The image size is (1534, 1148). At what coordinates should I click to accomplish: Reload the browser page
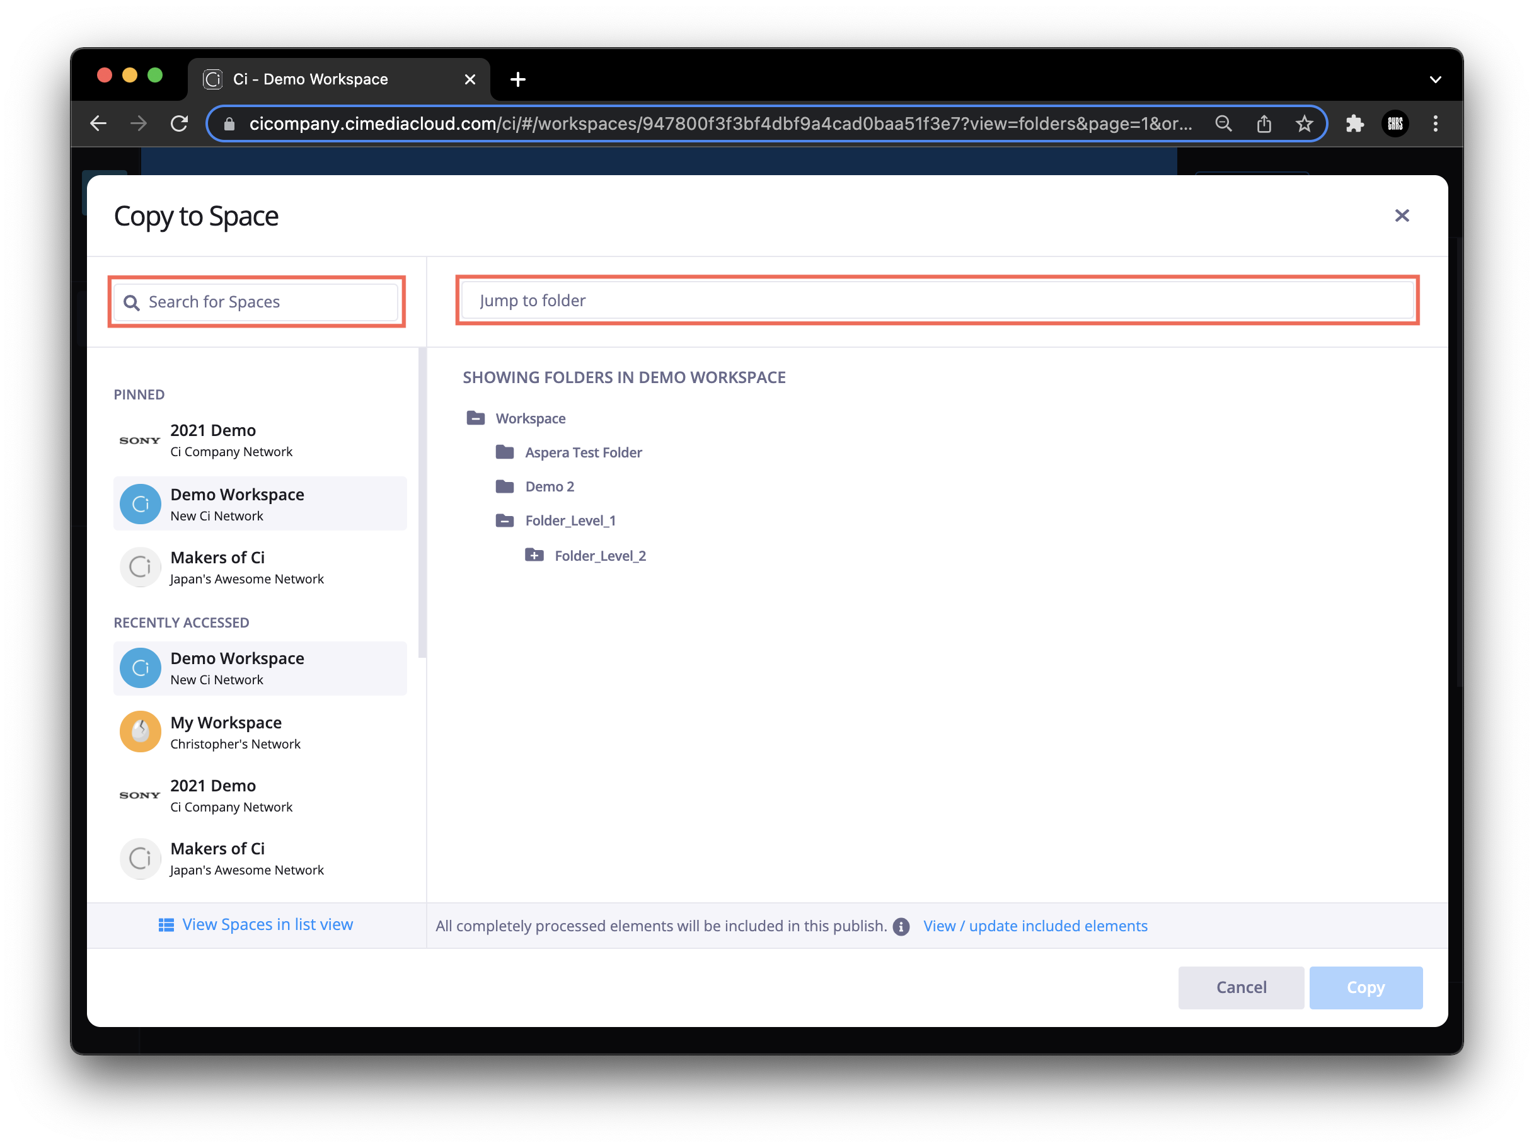(180, 123)
